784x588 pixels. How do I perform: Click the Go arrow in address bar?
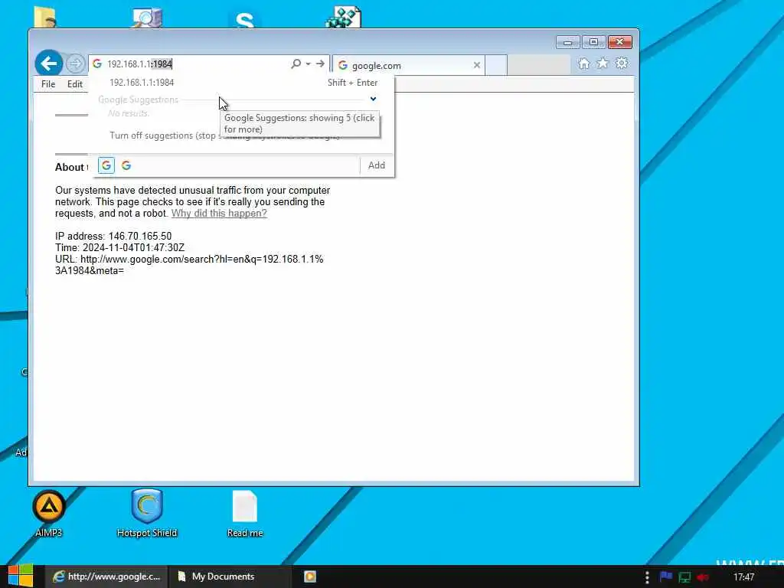[320, 64]
